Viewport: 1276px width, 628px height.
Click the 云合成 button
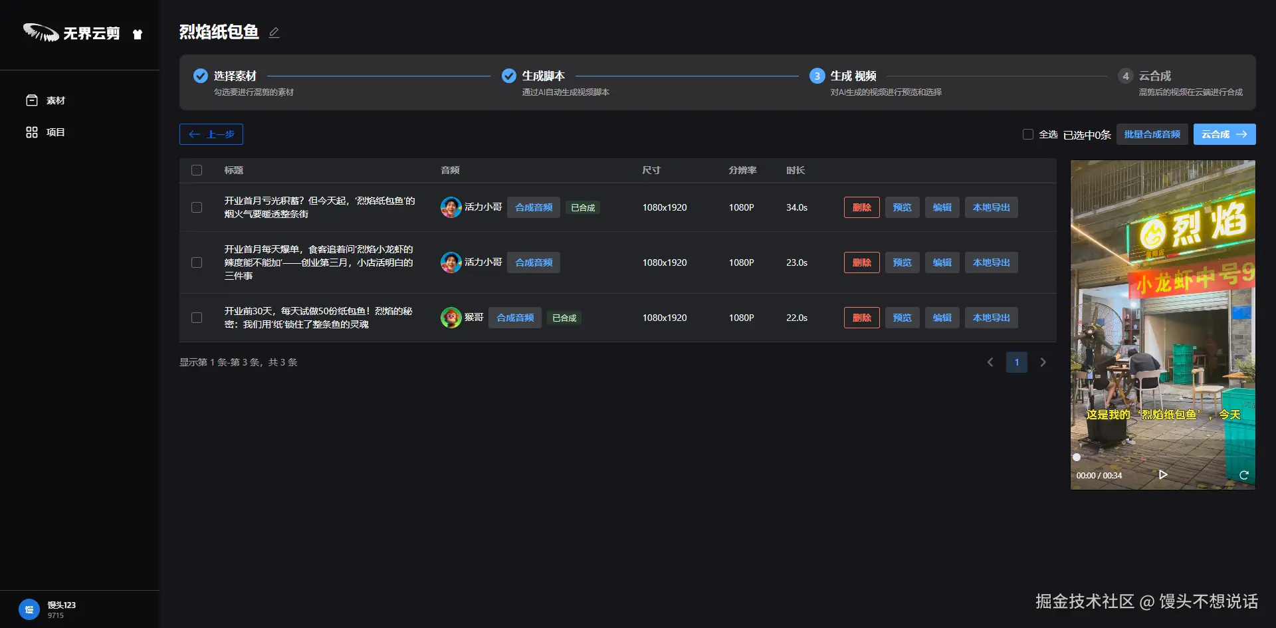[1225, 134]
